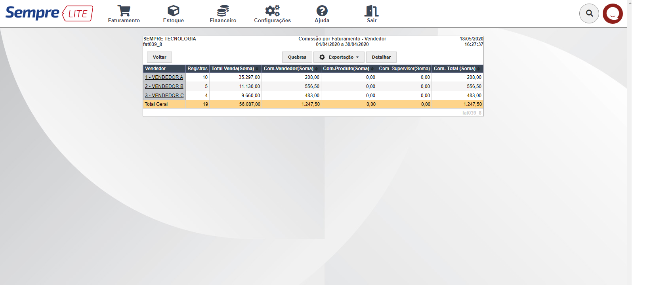Open the Financeiro coins menu

click(223, 14)
